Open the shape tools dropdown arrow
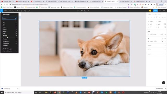 coord(15,11)
